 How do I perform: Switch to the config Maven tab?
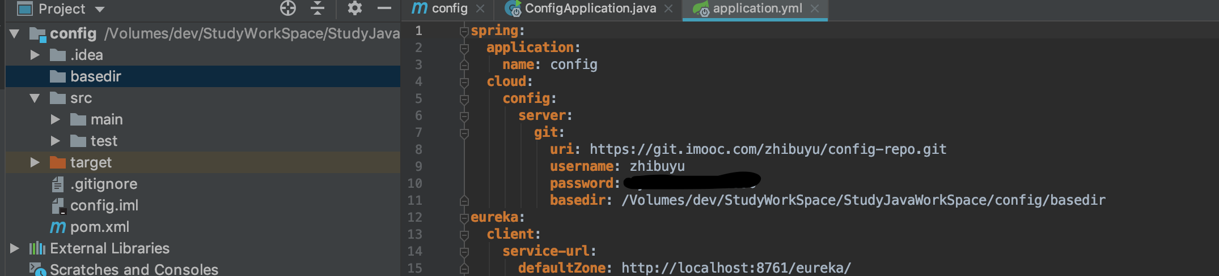coord(448,8)
